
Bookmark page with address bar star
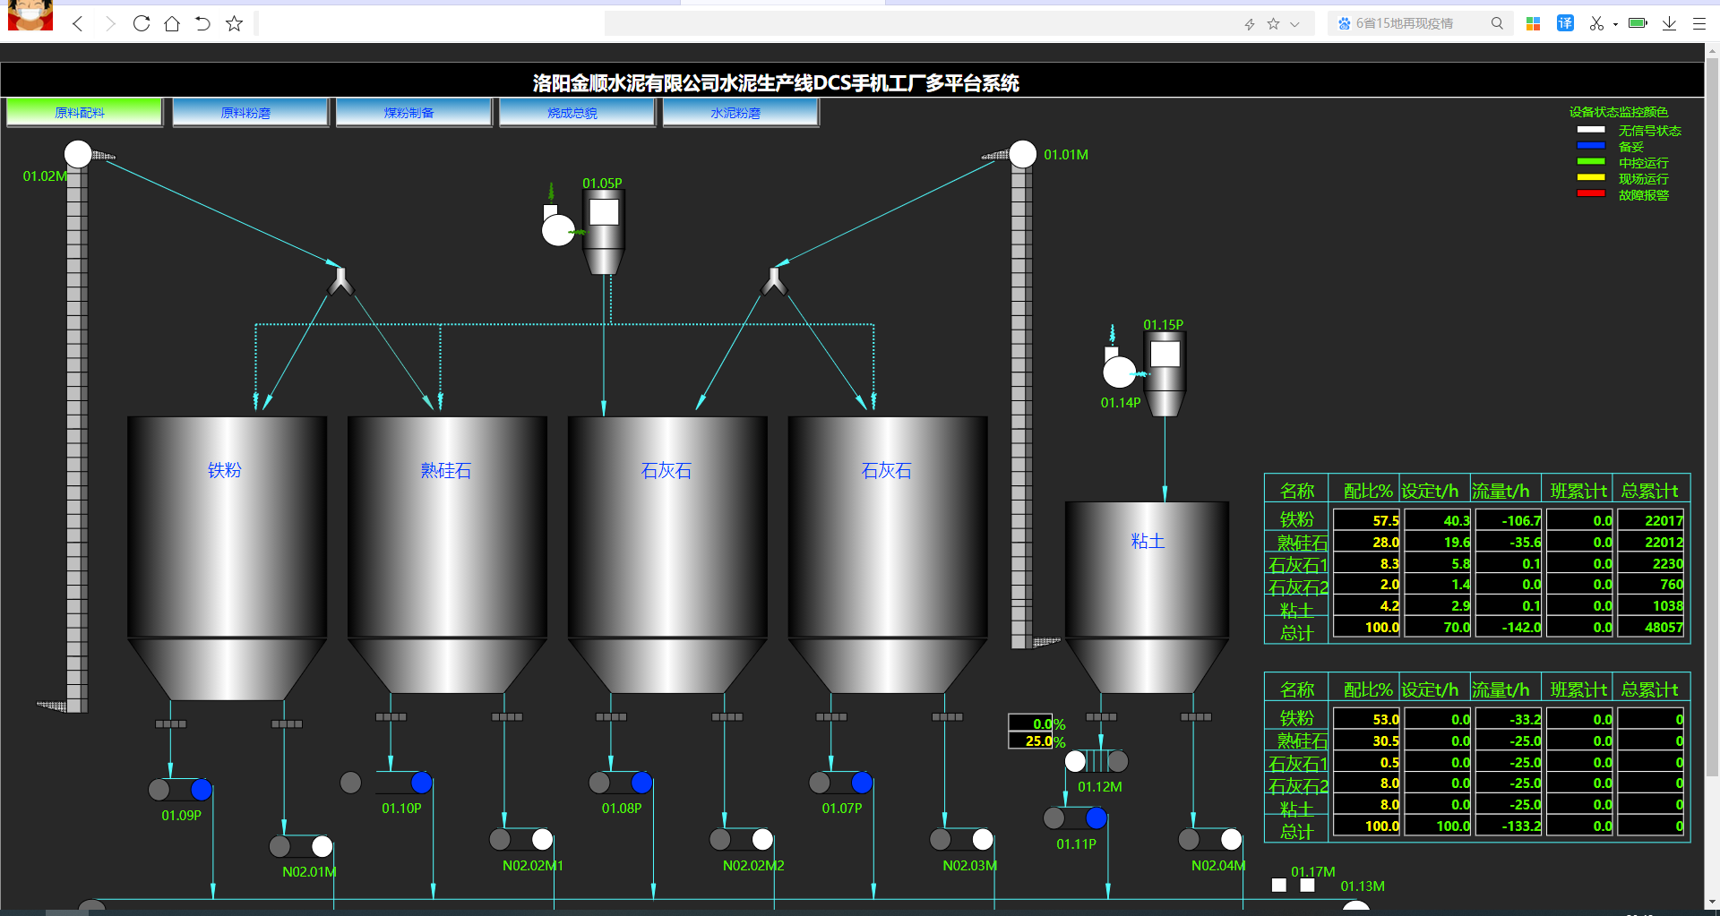1273,24
